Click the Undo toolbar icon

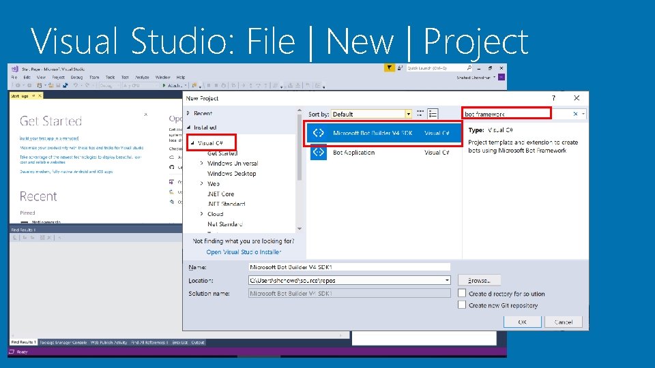76,85
